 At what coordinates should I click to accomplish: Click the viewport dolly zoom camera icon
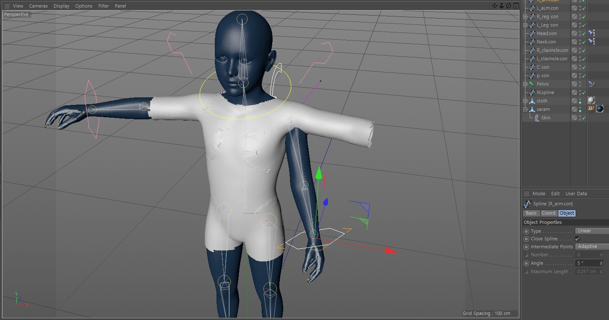click(x=501, y=6)
